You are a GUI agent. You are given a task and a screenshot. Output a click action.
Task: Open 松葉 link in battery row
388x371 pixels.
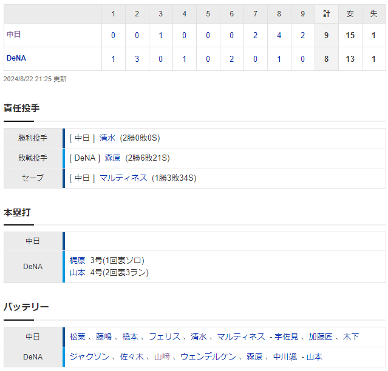tap(78, 336)
